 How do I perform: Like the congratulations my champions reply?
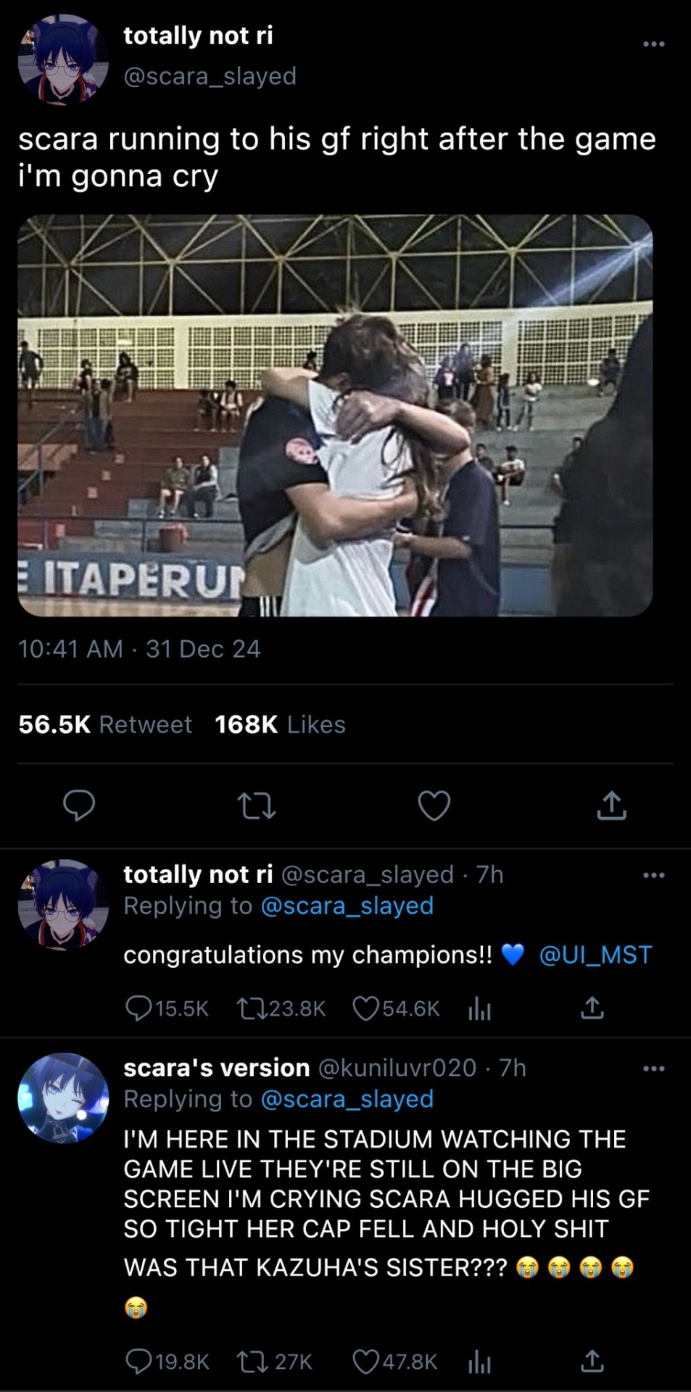point(365,1008)
